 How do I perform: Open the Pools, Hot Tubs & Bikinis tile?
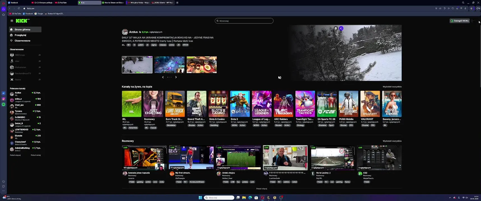click(x=392, y=104)
